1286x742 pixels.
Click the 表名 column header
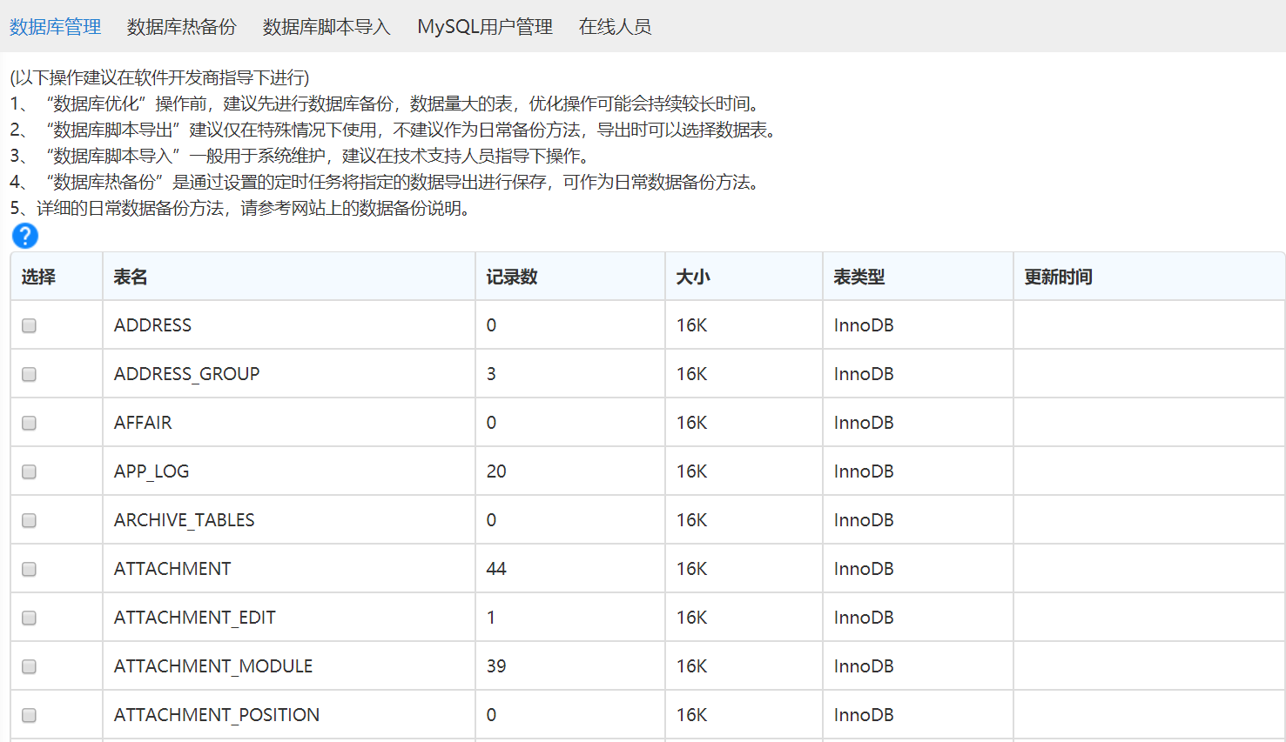(x=131, y=277)
